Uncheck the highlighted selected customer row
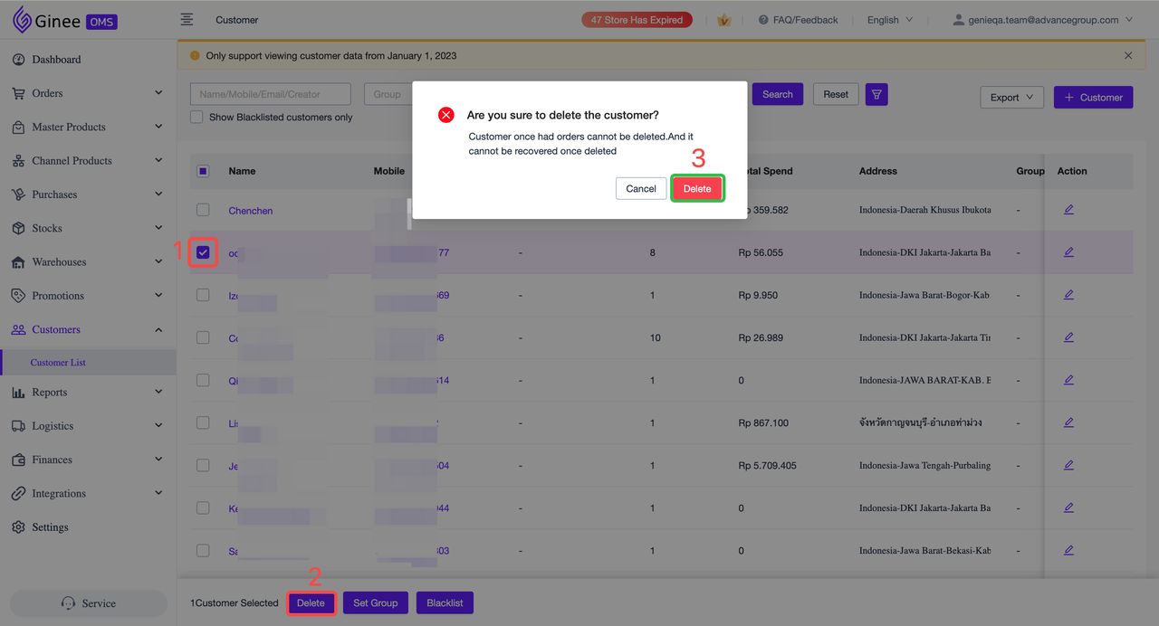The image size is (1159, 626). tap(202, 252)
